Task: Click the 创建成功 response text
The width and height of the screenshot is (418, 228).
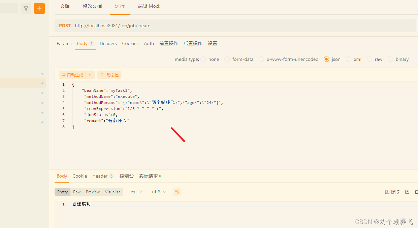Action: (x=82, y=204)
